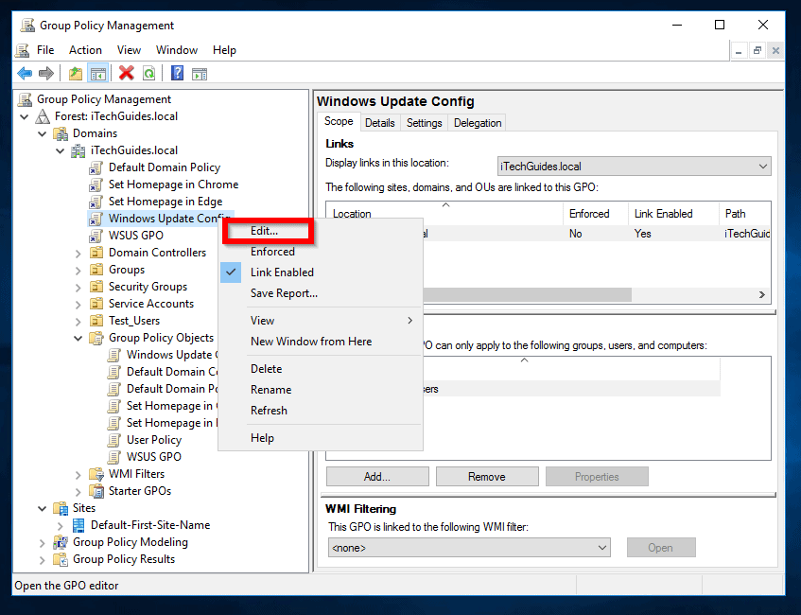This screenshot has width=801, height=615.
Task: Click the Show/Hide Action Pane icon
Action: [x=200, y=73]
